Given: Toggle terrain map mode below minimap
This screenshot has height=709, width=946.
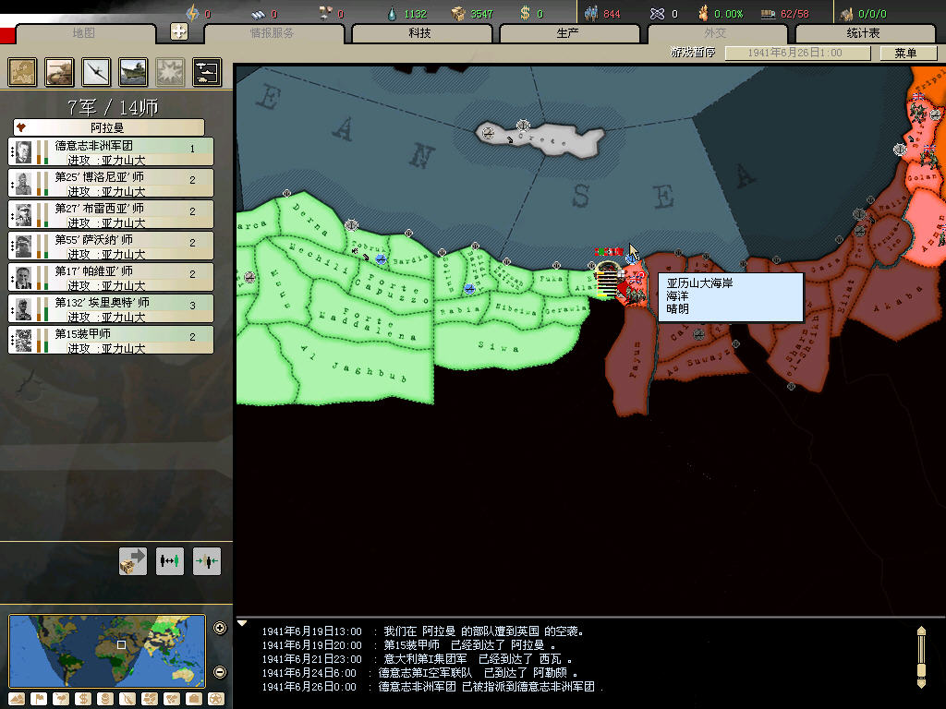Looking at the screenshot, I should click(x=18, y=699).
